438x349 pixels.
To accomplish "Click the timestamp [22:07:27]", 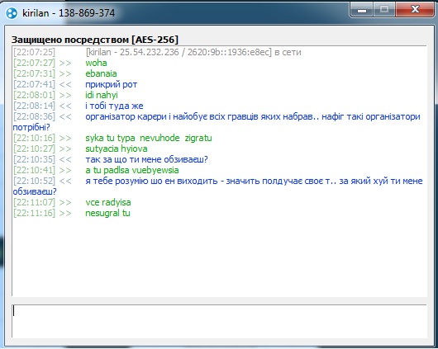I will 35,63.
